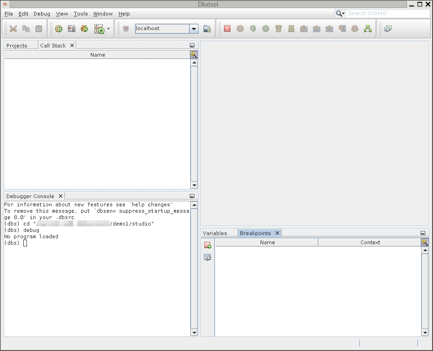
Task: Click the recent debug targets icon
Action: pos(99,29)
